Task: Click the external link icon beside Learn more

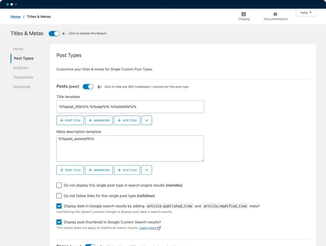Action: coord(159,228)
